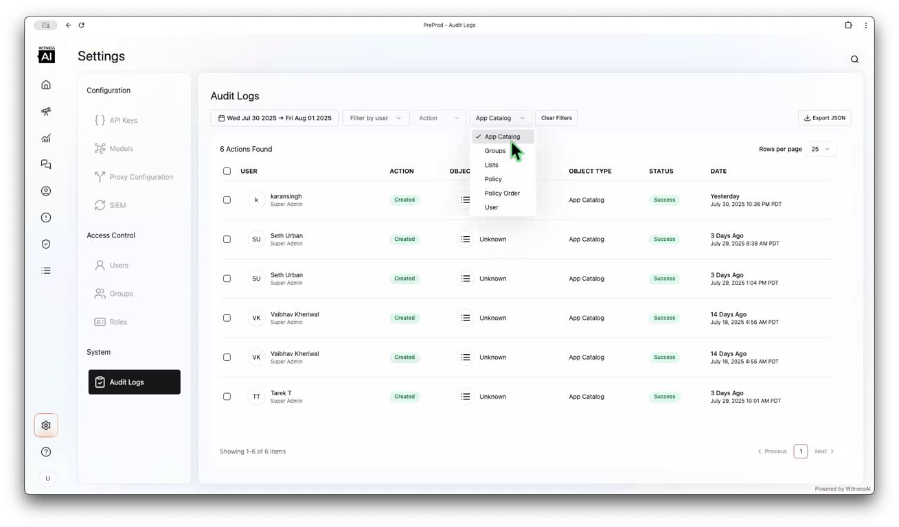Choose App Catalog in the dropdown list
The image size is (899, 527).
click(x=503, y=137)
